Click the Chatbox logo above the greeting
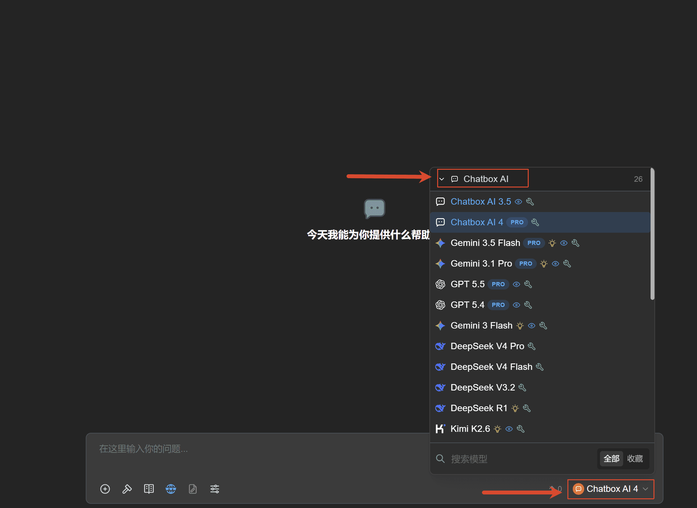 pyautogui.click(x=375, y=208)
